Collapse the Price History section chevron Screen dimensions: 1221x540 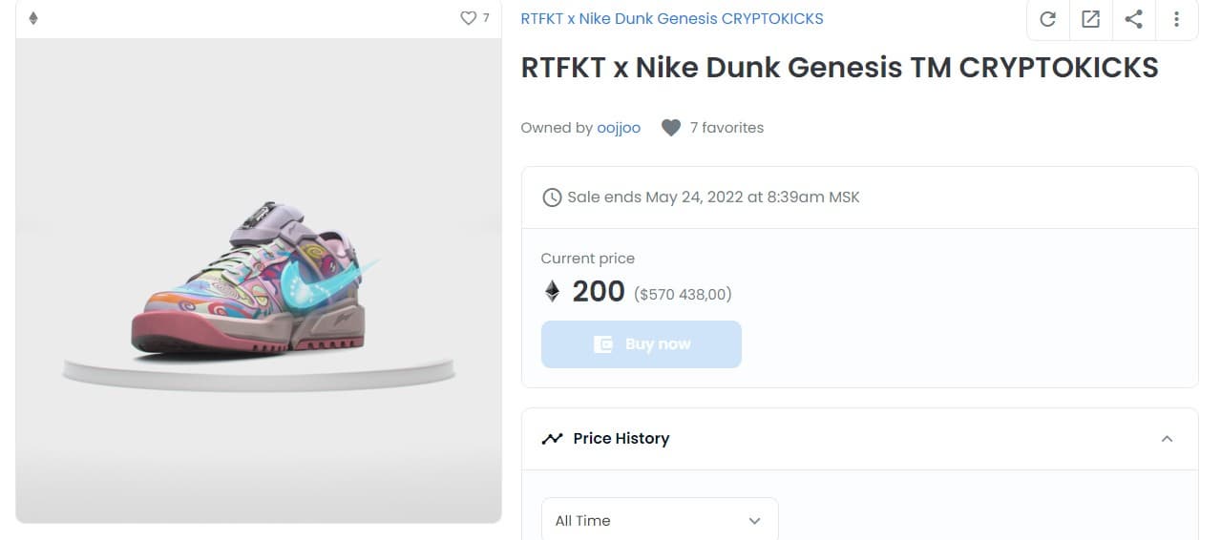tap(1167, 439)
